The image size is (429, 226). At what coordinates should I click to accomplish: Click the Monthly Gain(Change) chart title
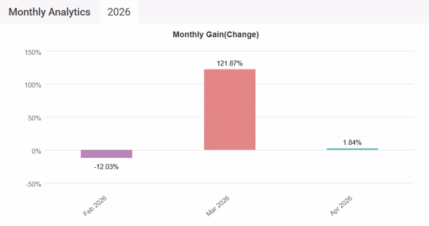click(216, 35)
